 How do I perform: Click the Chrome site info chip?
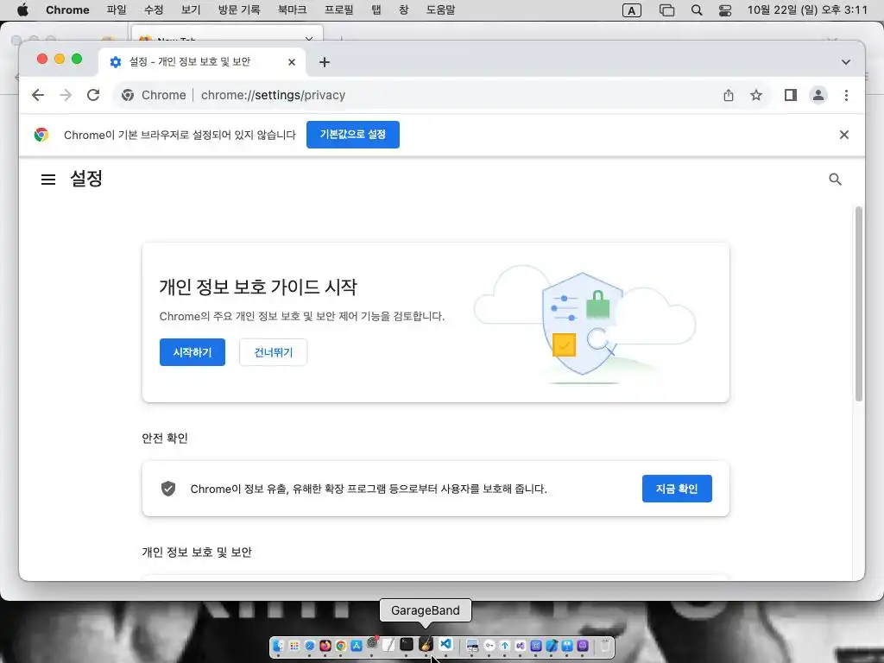[x=154, y=95]
